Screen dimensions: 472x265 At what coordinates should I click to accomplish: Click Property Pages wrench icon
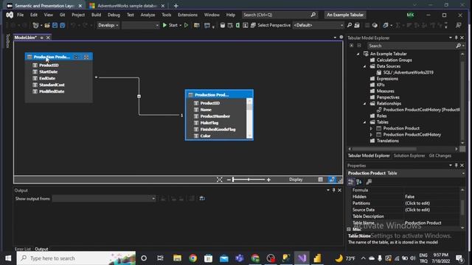(x=369, y=182)
